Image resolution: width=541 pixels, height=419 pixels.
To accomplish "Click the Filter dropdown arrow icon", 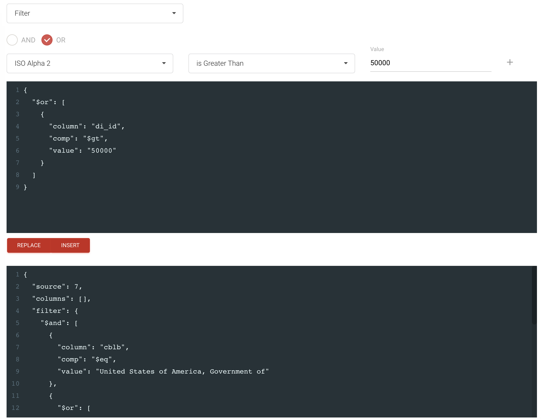I will 174,13.
